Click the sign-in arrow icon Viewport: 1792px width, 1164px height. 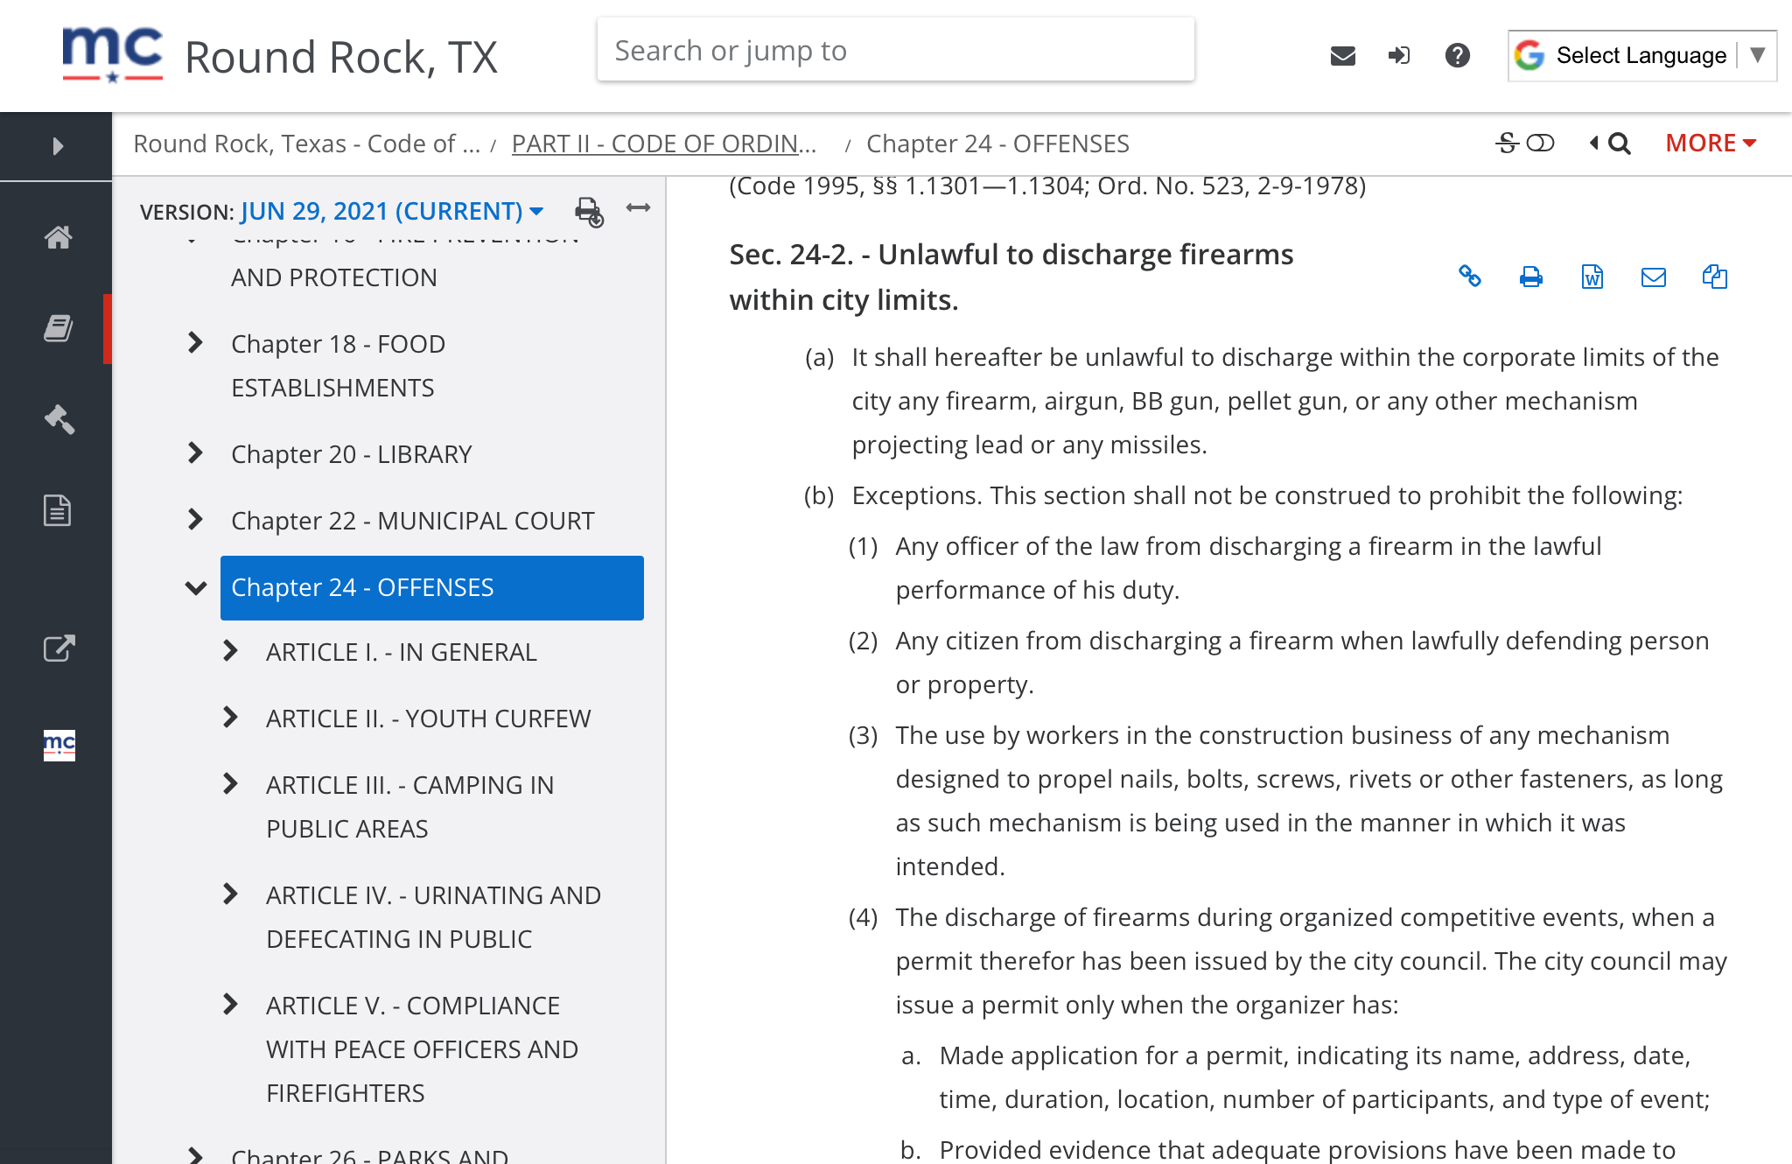point(1399,56)
